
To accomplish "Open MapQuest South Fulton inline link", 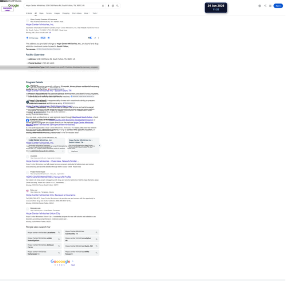I will [82, 117].
